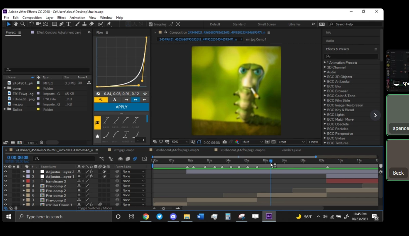The height and width of the screenshot is (236, 409).
Task: Toggle Snapping checkbox
Action: [151, 24]
